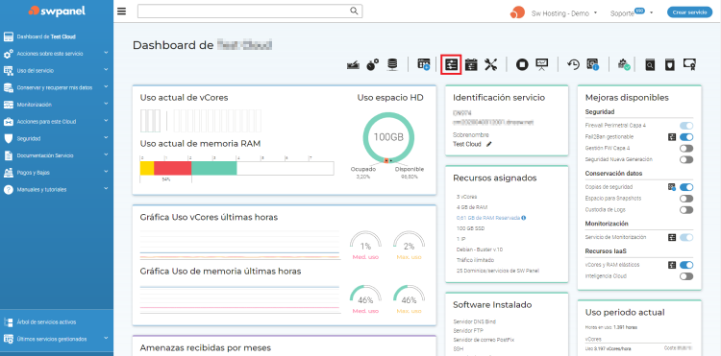Enable Gestión FW Capa 4 switch
The image size is (721, 356).
pos(686,148)
